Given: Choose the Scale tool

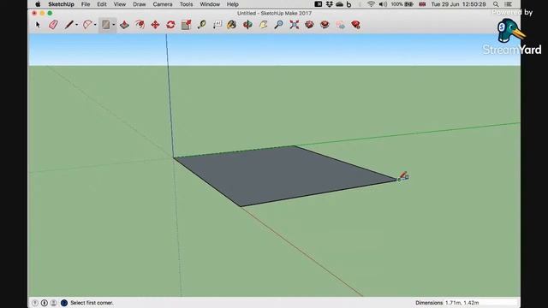Looking at the screenshot, I should click(x=187, y=25).
